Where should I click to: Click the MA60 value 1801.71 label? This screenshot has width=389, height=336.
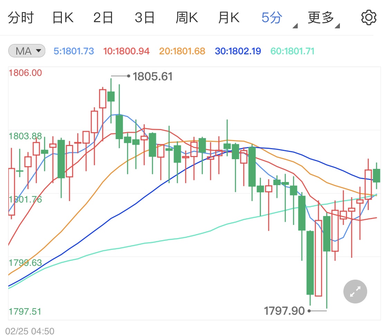pos(293,51)
